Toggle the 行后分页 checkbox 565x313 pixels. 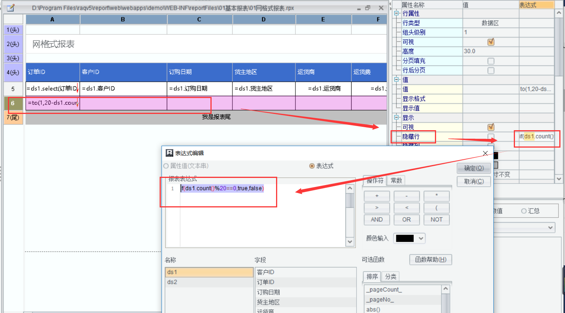[491, 70]
